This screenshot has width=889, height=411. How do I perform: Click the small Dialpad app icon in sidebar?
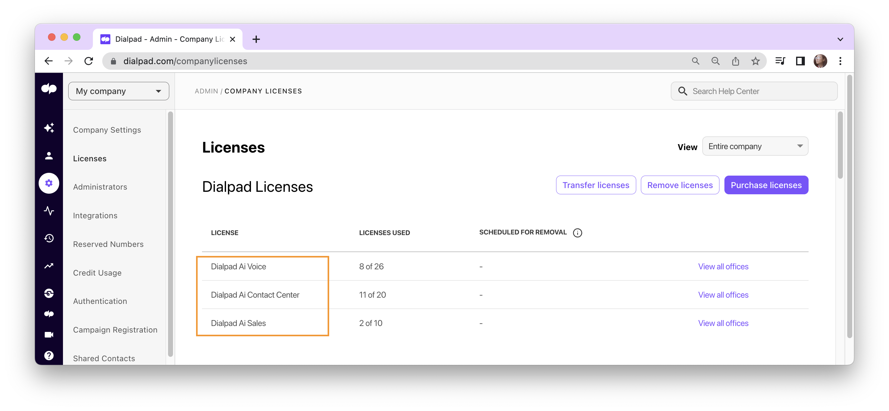coord(49,314)
